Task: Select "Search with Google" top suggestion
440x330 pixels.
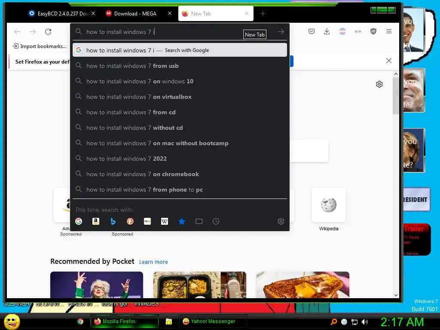Action: pos(180,50)
